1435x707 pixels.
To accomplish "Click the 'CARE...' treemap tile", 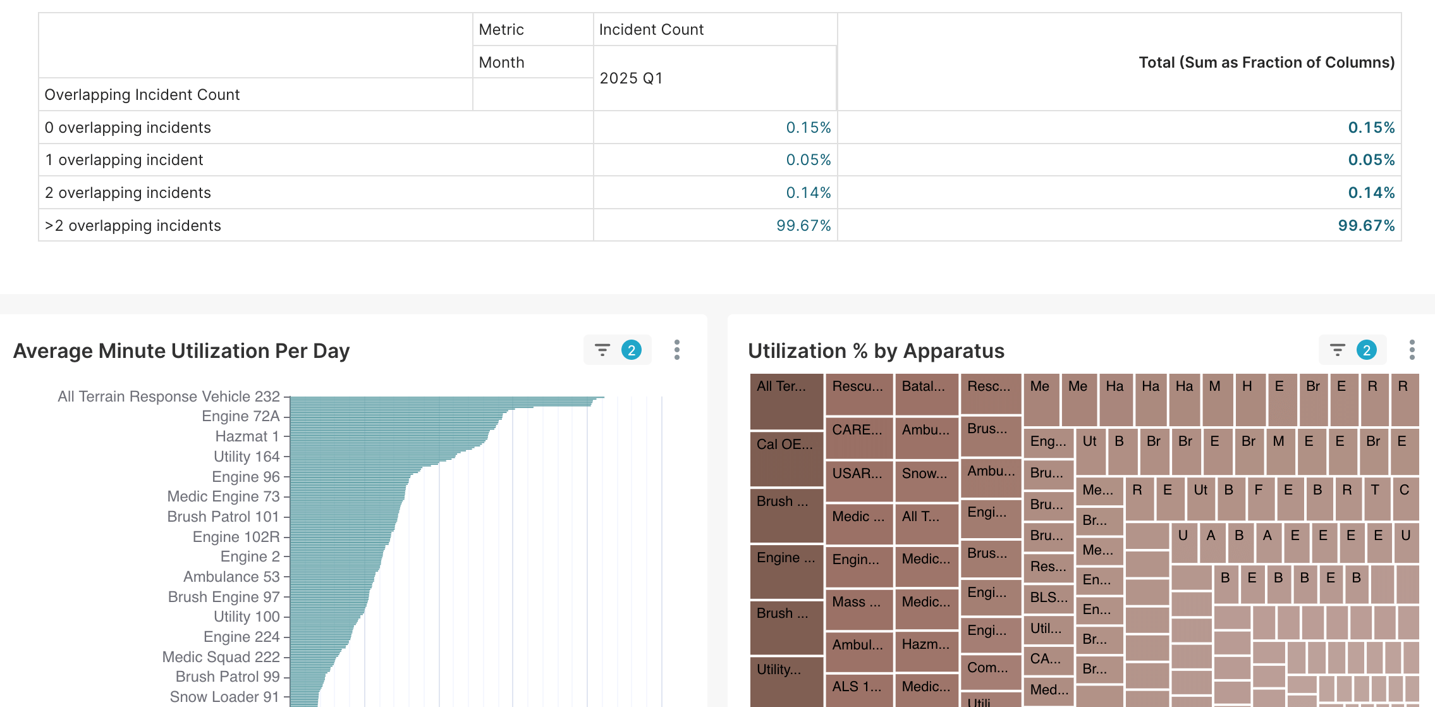I will pyautogui.click(x=858, y=437).
